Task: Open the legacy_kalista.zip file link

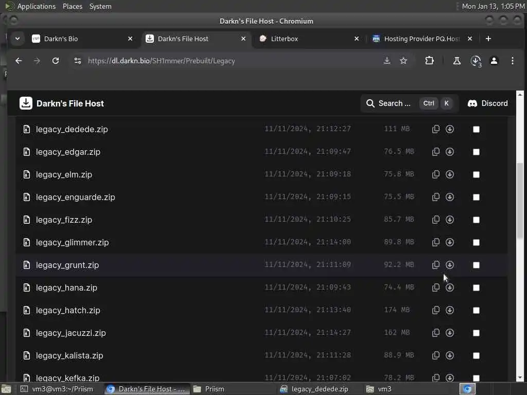Action: point(69,355)
